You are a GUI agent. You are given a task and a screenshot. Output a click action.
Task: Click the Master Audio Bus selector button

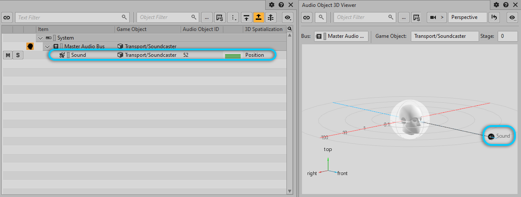tap(342, 36)
